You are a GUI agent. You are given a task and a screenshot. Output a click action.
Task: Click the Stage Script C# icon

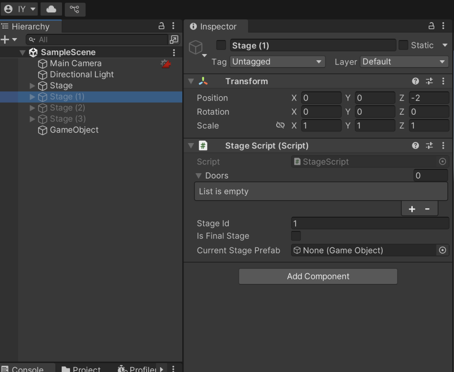[203, 146]
